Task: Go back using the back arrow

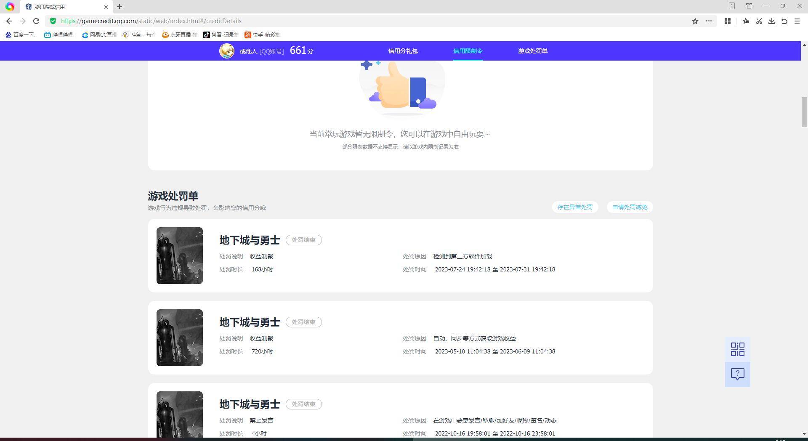Action: coord(9,21)
